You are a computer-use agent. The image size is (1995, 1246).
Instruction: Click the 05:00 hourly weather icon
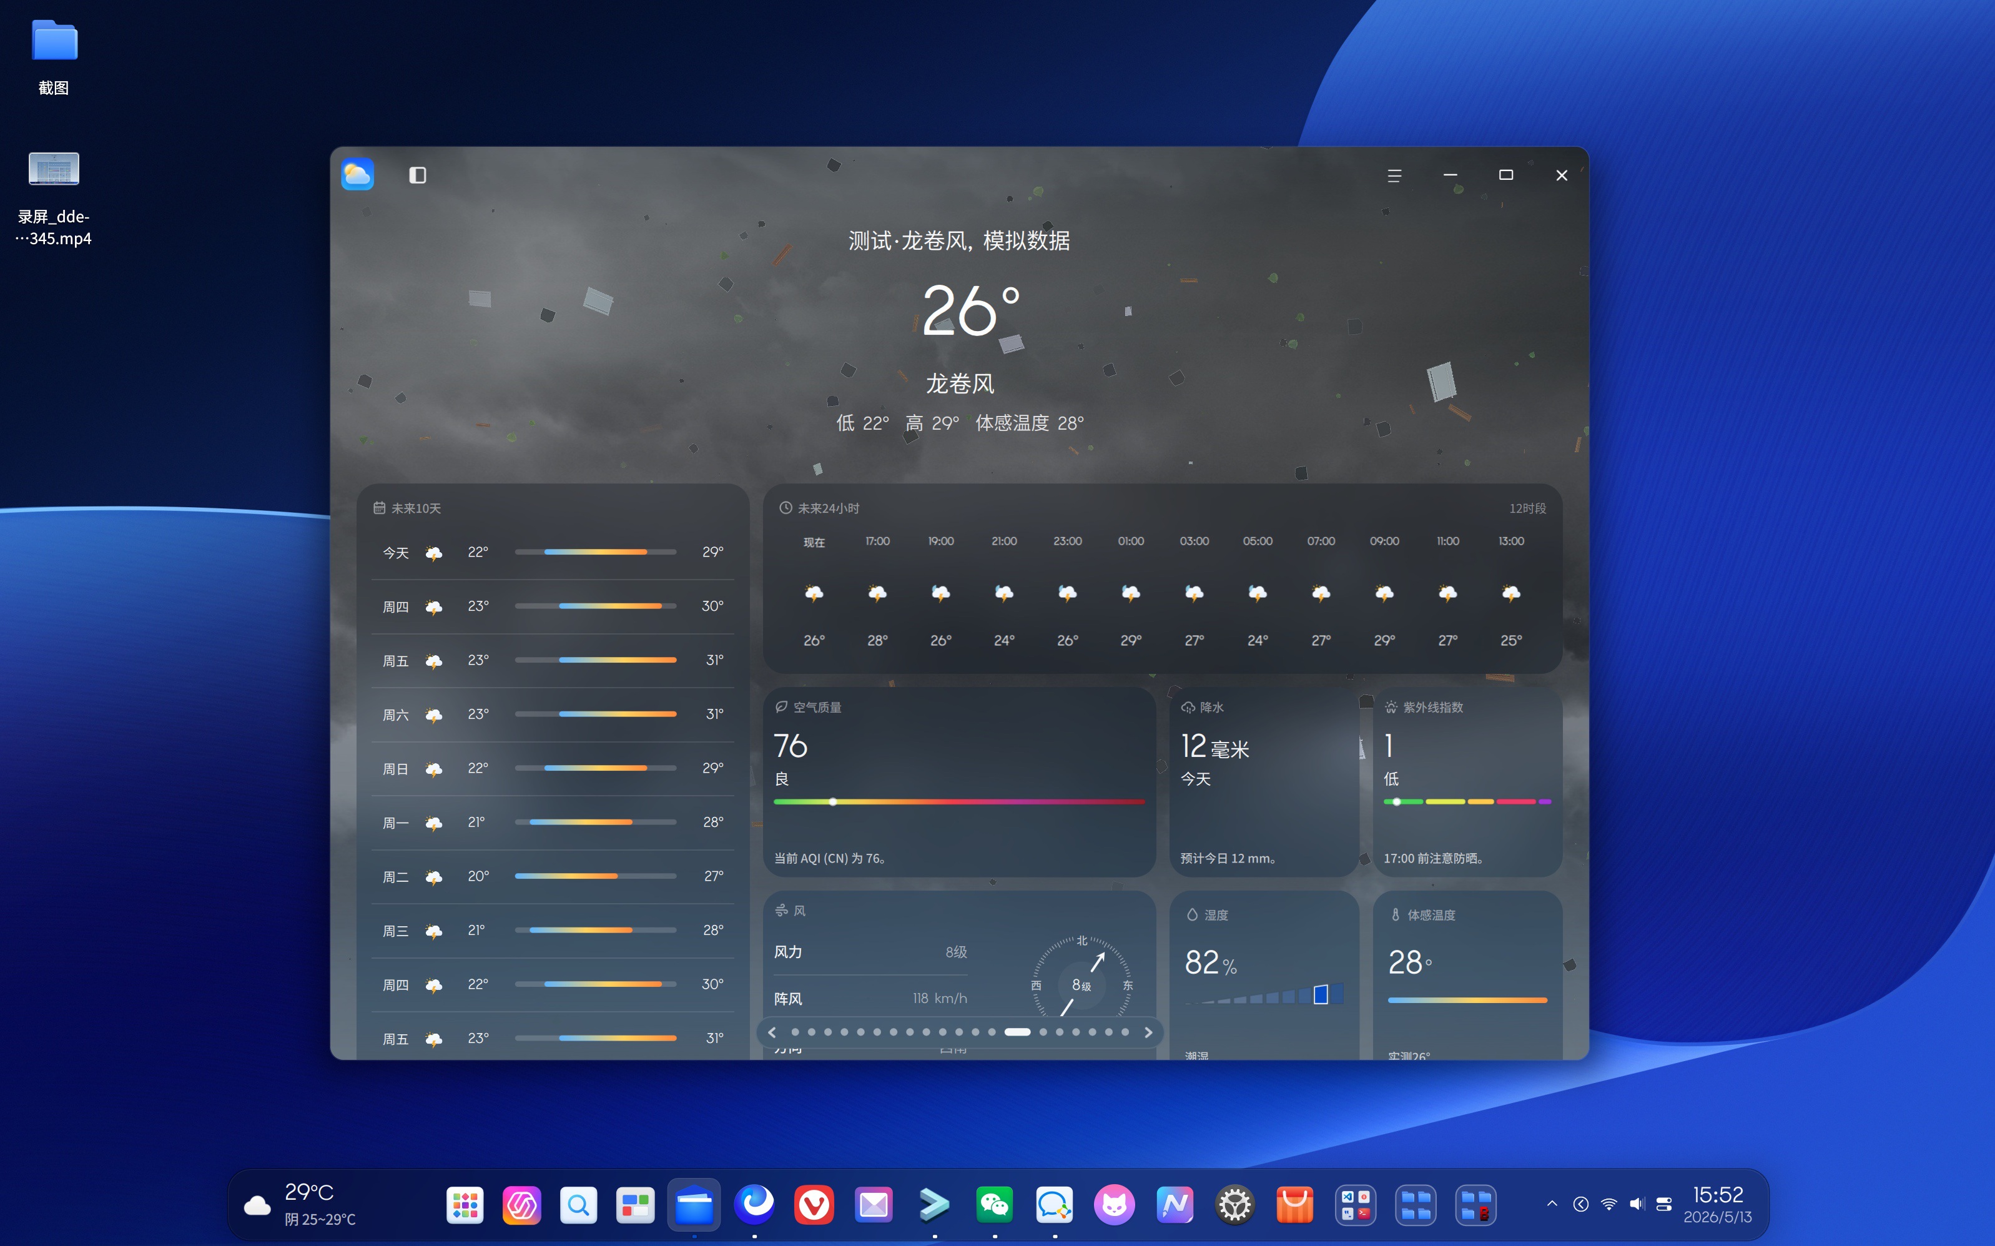1257,593
